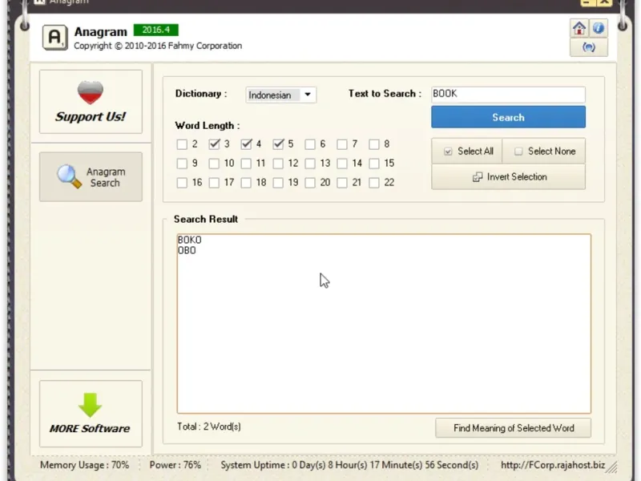Uncheck word length 3 checkbox

[214, 144]
